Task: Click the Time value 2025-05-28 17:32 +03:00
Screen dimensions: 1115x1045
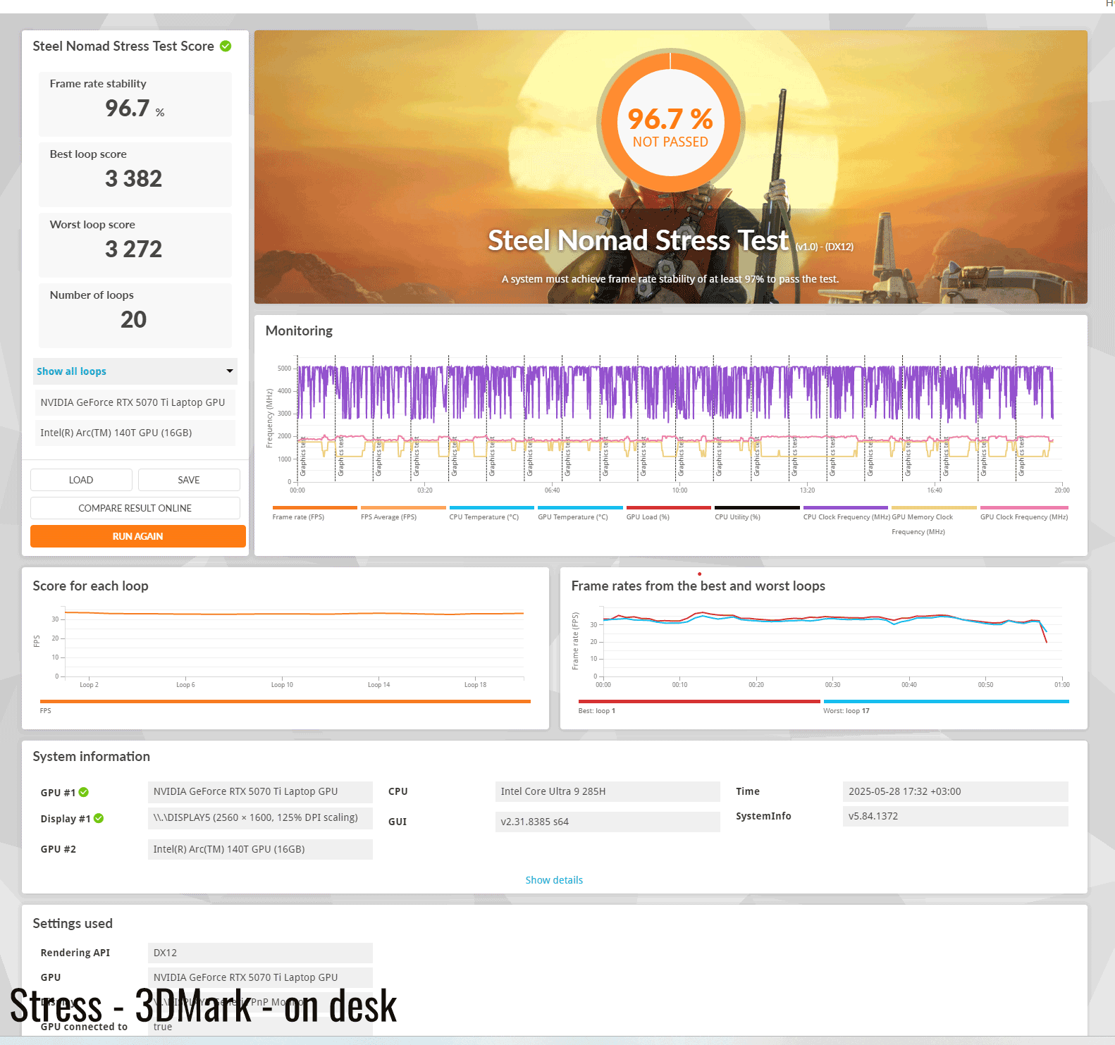Action: pos(956,791)
